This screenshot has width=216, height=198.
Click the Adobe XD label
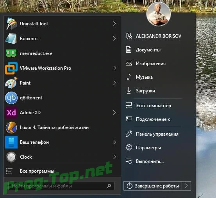coord(30,113)
